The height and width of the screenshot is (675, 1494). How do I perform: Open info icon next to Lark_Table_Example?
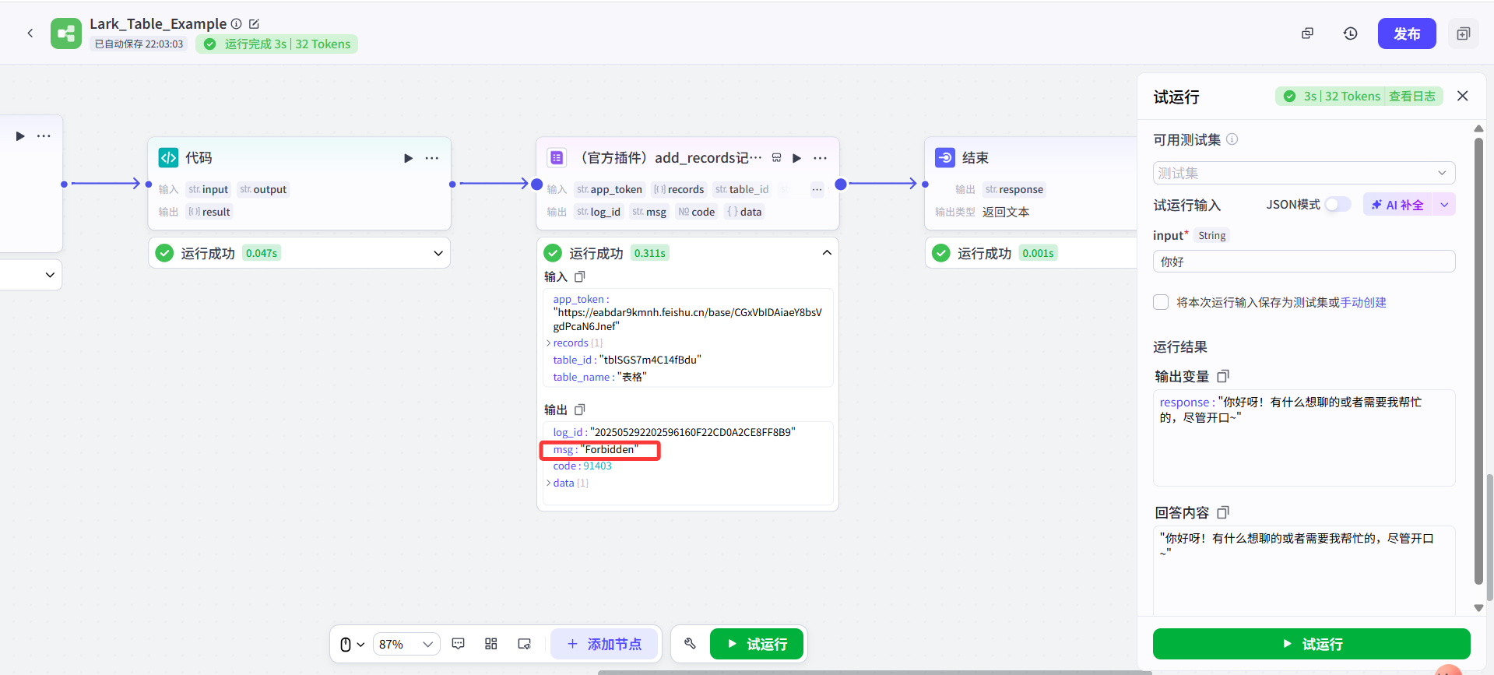pyautogui.click(x=236, y=24)
